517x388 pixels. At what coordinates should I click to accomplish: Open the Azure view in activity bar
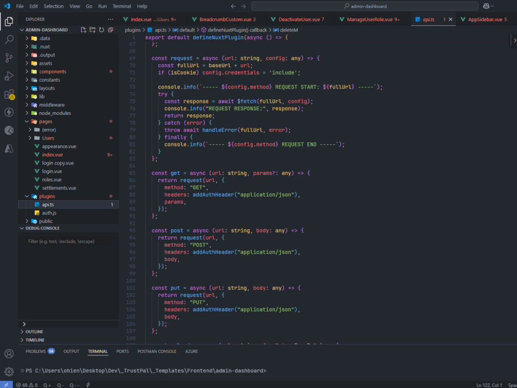pos(9,148)
